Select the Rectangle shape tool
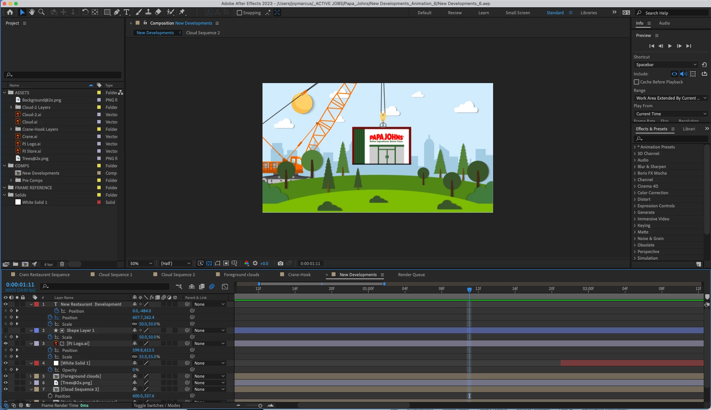Viewport: 711px width, 410px height. 107,12
